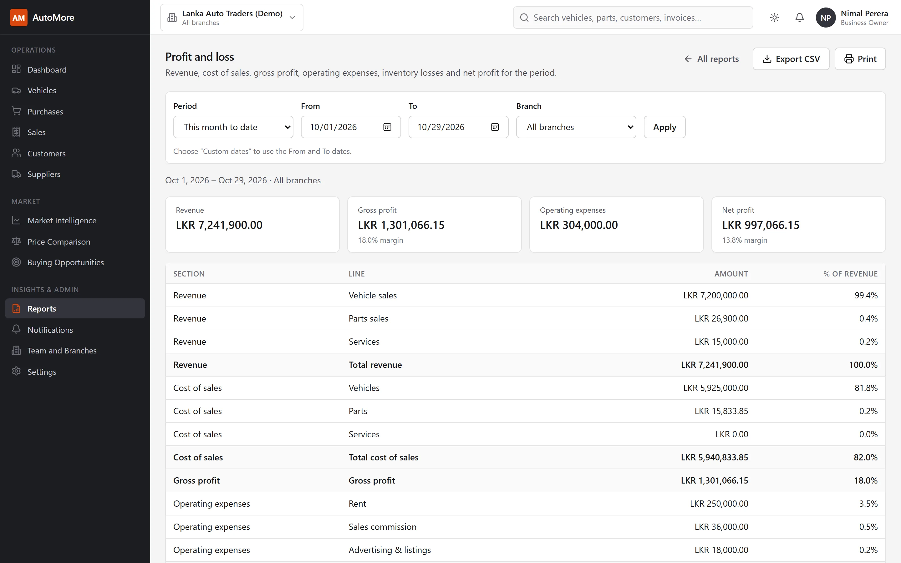Open Settings gear in sidebar
The height and width of the screenshot is (563, 901).
point(16,371)
